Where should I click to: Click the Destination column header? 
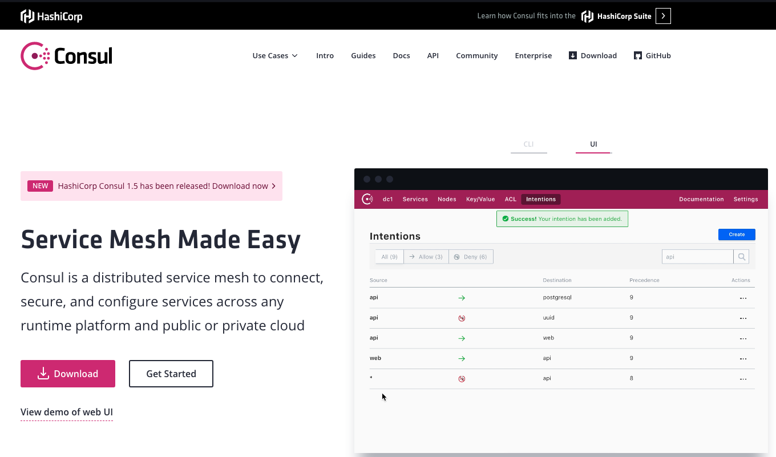click(557, 280)
